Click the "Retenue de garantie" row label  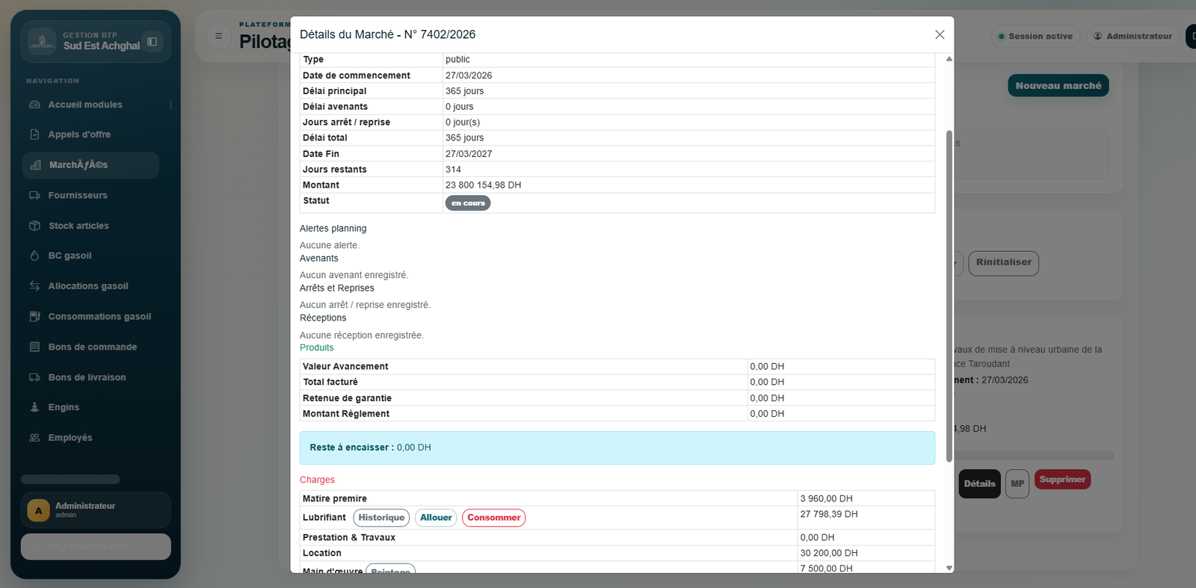(x=347, y=398)
